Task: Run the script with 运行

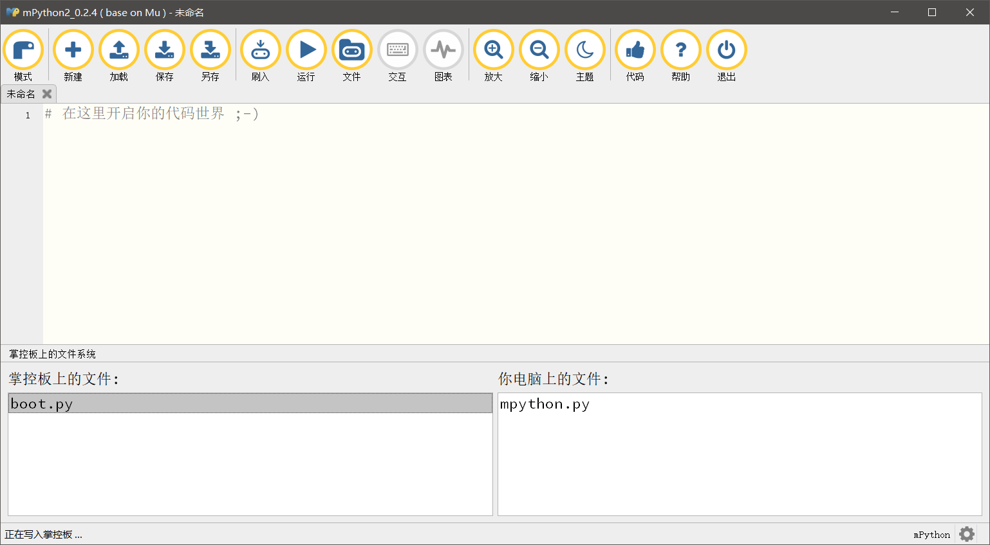Action: [306, 56]
